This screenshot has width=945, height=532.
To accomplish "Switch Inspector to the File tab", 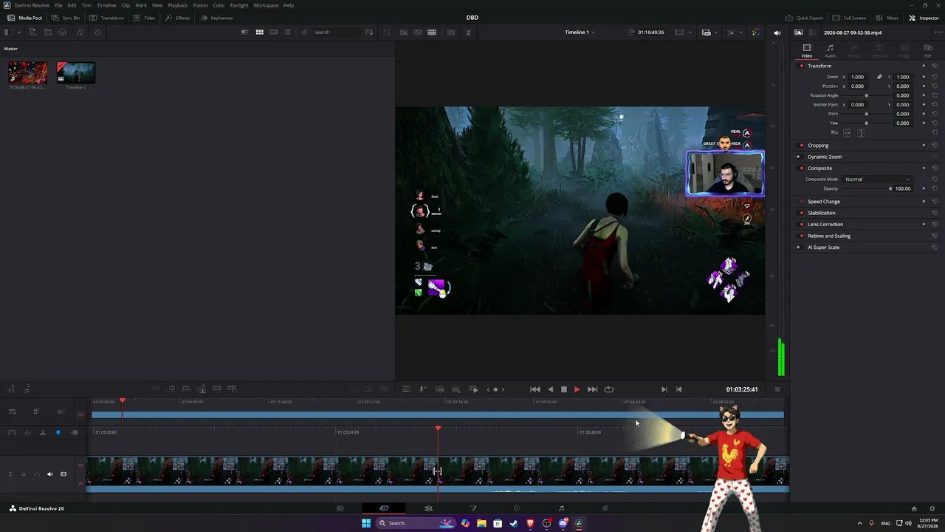I will coord(928,51).
